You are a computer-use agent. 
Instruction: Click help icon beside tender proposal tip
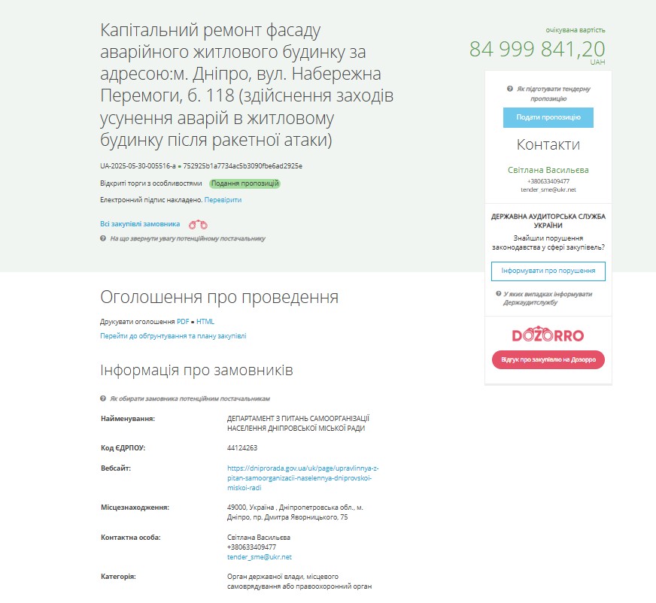tap(509, 89)
